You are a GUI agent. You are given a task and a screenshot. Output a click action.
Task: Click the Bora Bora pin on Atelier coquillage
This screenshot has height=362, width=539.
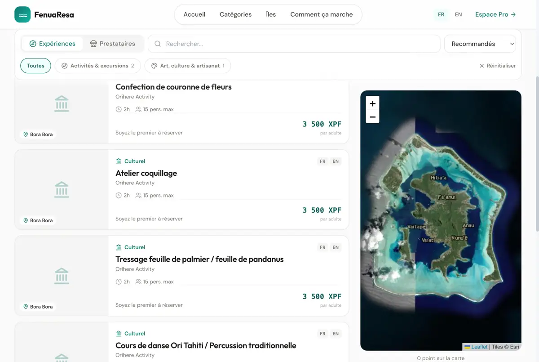tap(26, 220)
